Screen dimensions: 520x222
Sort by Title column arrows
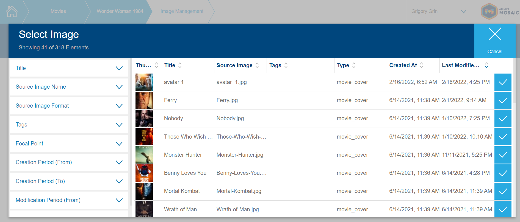pyautogui.click(x=180, y=65)
